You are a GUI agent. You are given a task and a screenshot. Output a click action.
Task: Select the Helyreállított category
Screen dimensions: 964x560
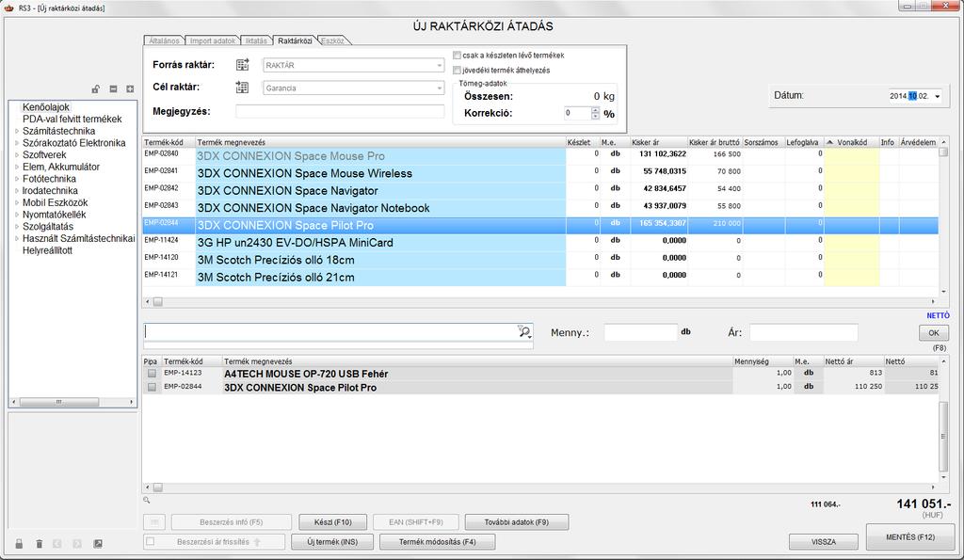tap(47, 250)
